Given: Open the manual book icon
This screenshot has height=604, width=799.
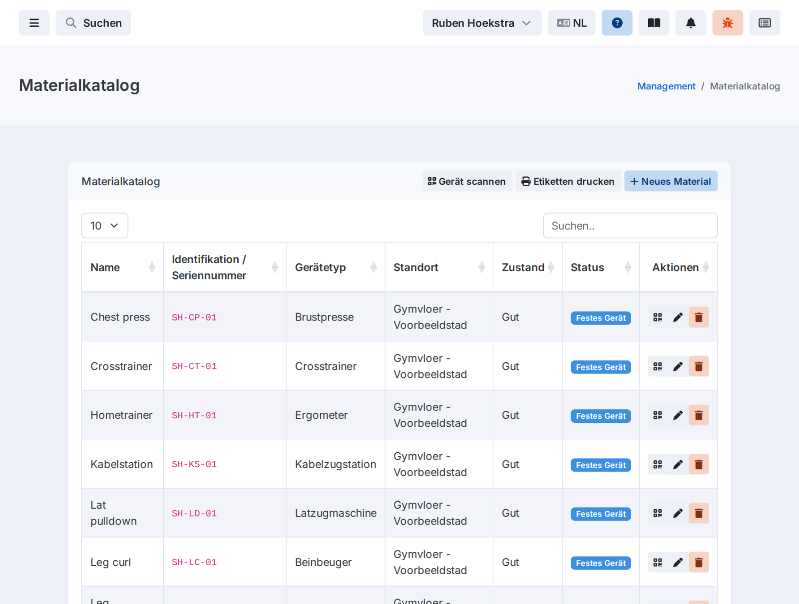Looking at the screenshot, I should [654, 23].
